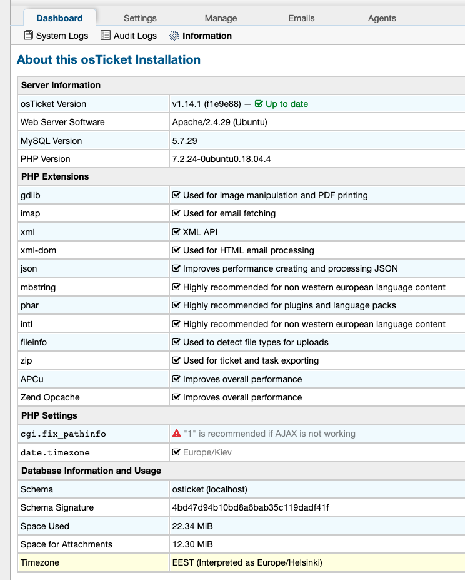Screen dimensions: 465x580
Task: Click the osTicket version v1.14.1 value
Action: [x=207, y=104]
